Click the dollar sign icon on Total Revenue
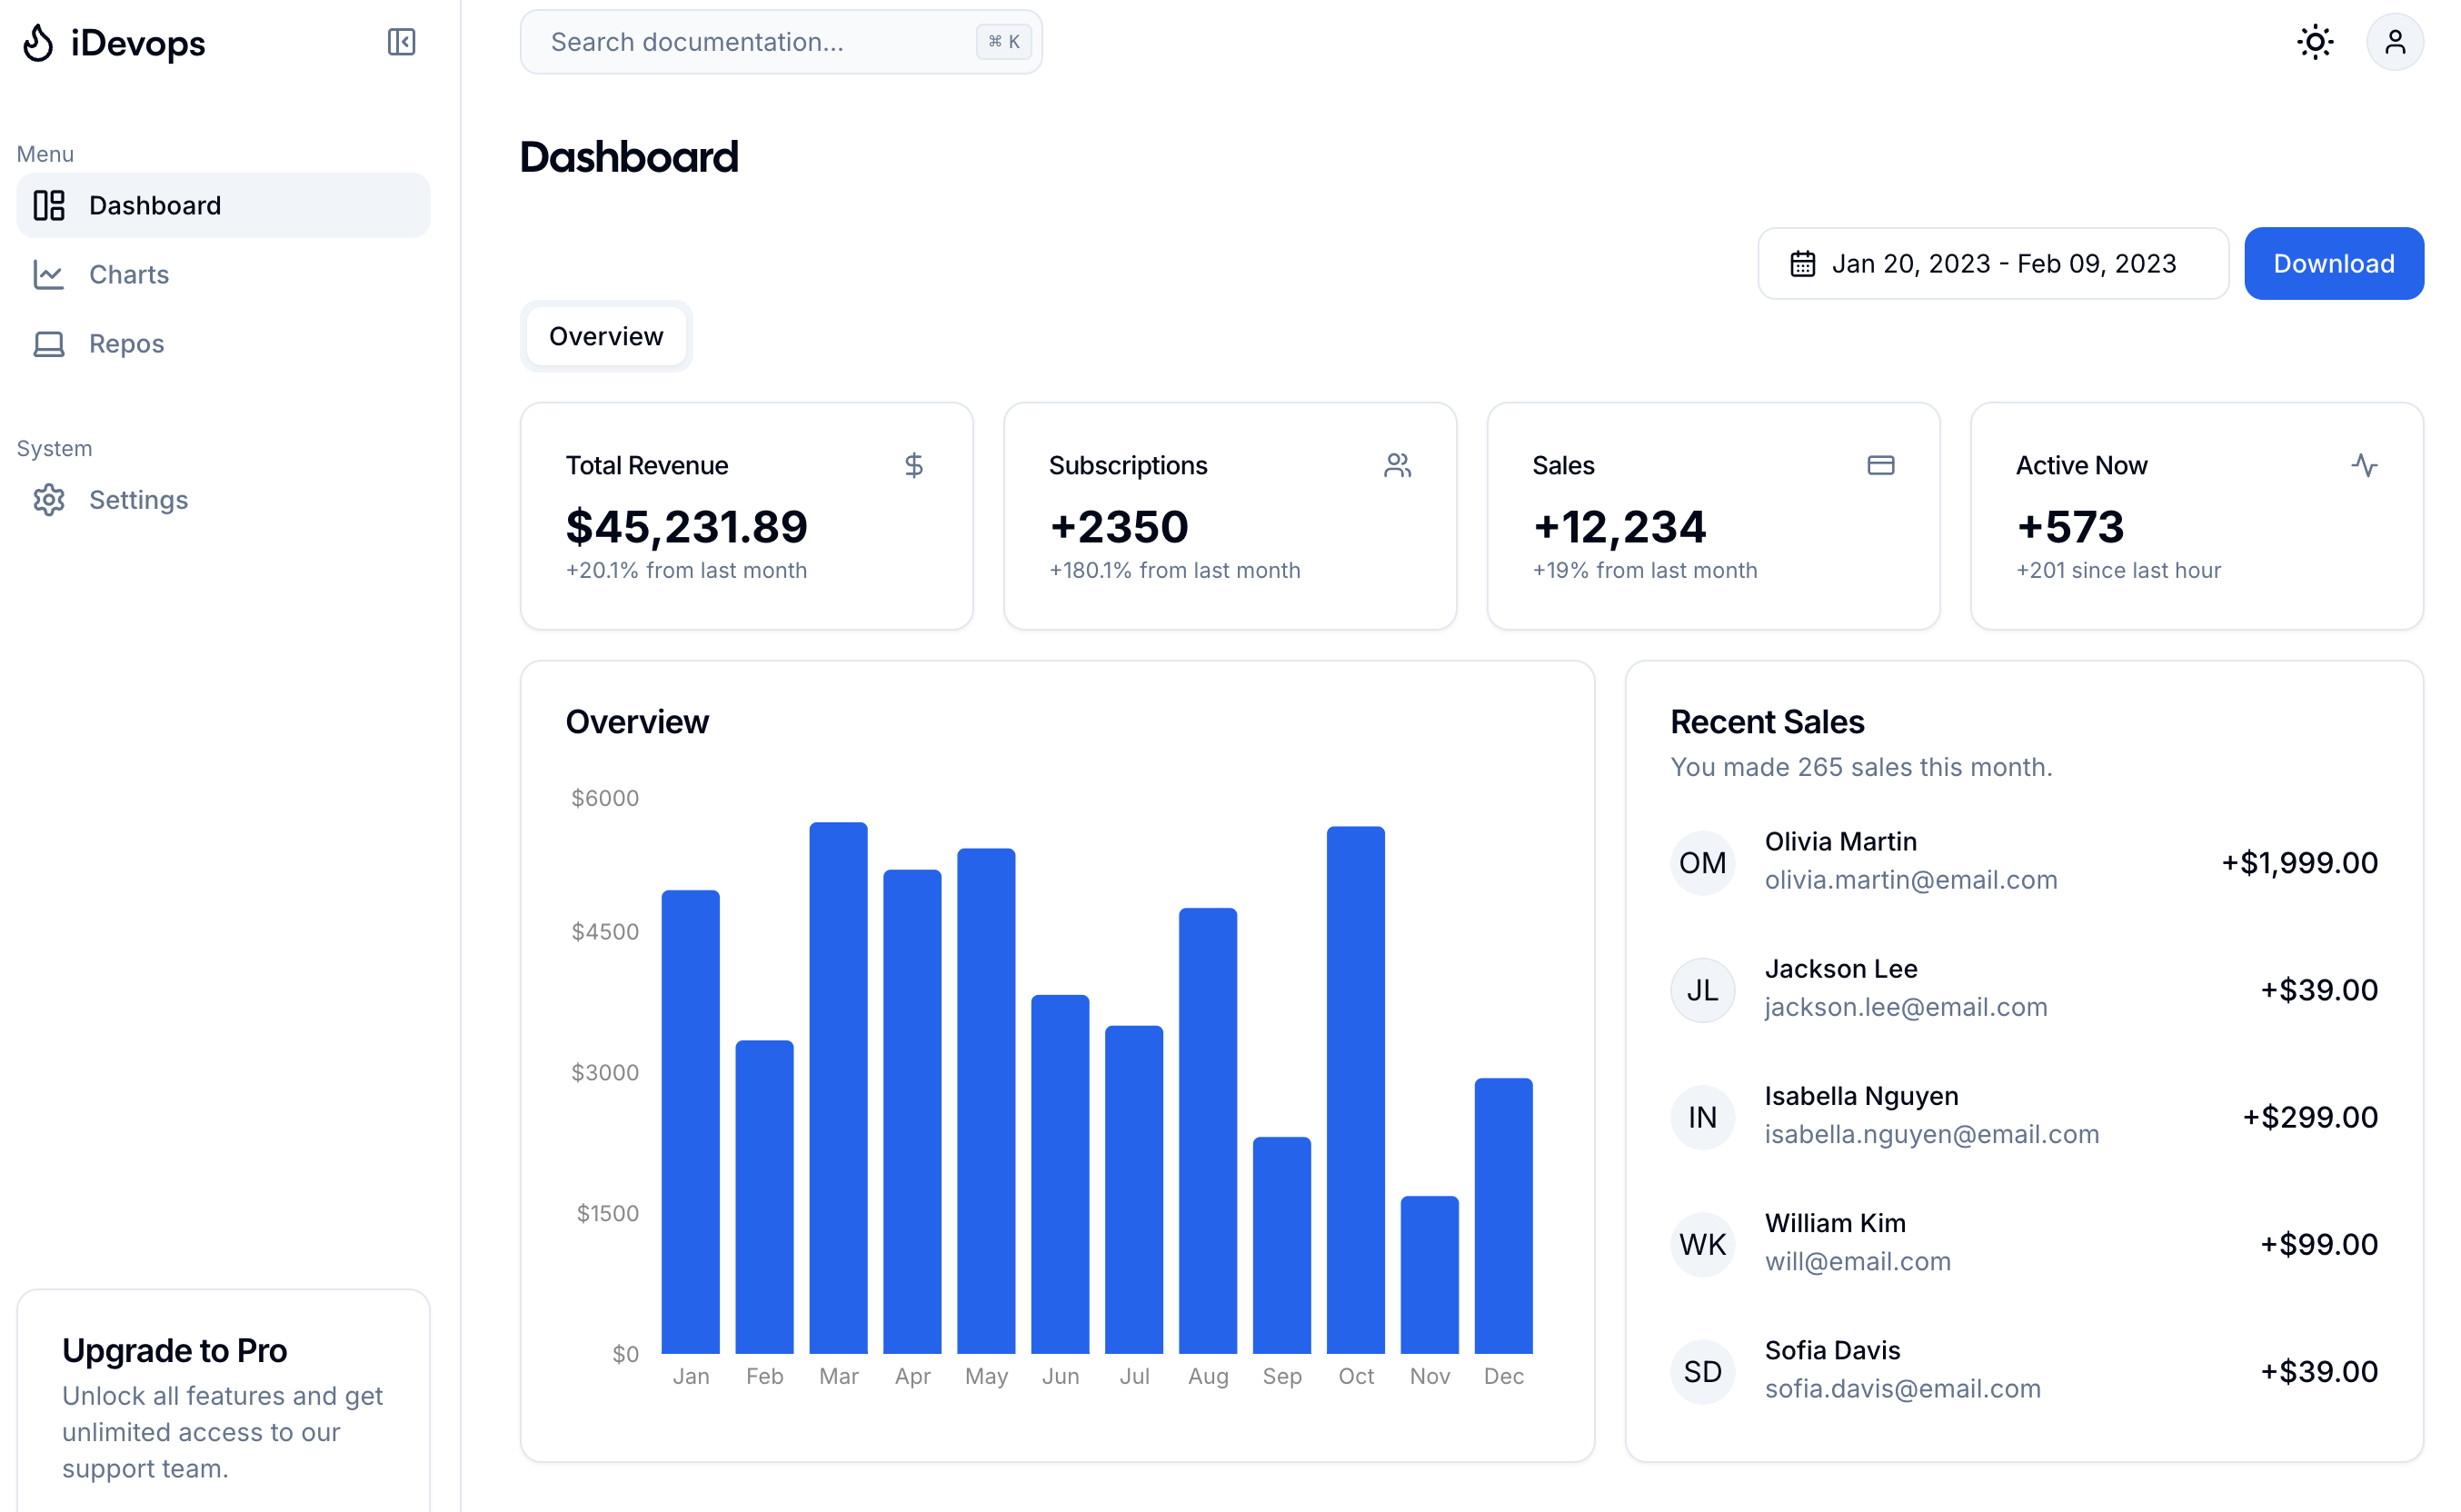The width and height of the screenshot is (2461, 1512). [x=913, y=465]
